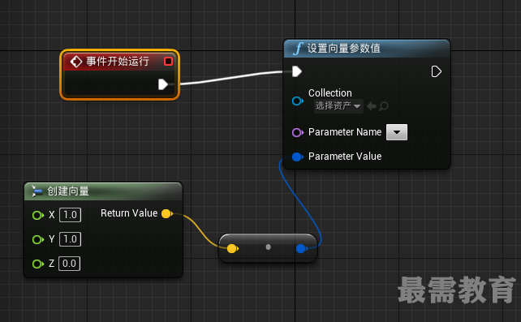Click the Return Value label
Image resolution: width=521 pixels, height=322 pixels.
(129, 213)
